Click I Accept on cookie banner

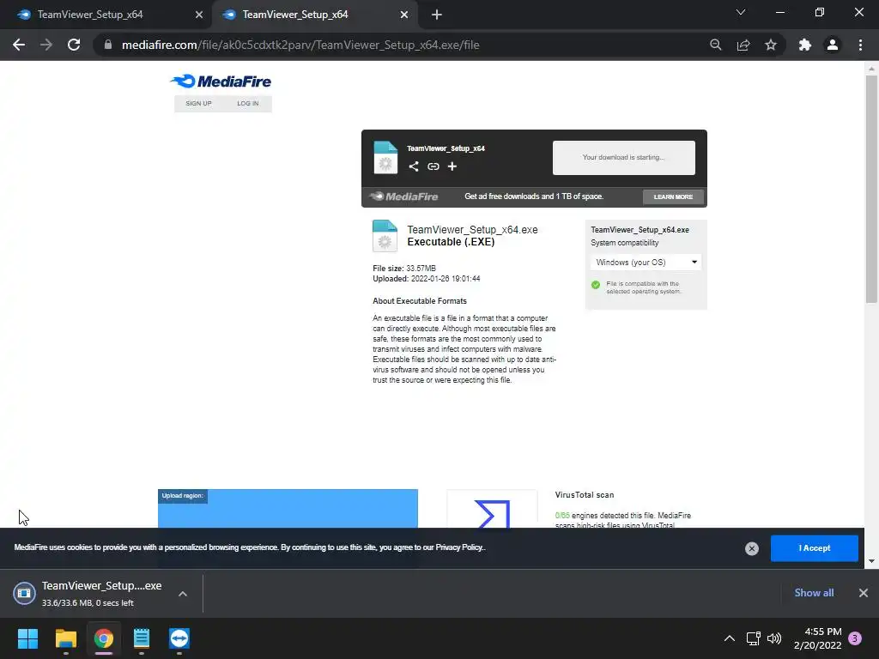(814, 548)
